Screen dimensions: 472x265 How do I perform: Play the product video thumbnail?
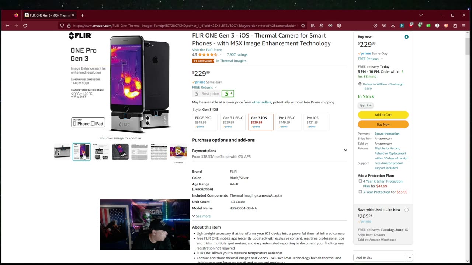click(x=178, y=152)
